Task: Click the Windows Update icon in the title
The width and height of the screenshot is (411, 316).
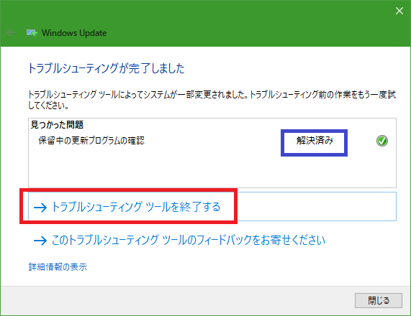Action: coord(32,33)
